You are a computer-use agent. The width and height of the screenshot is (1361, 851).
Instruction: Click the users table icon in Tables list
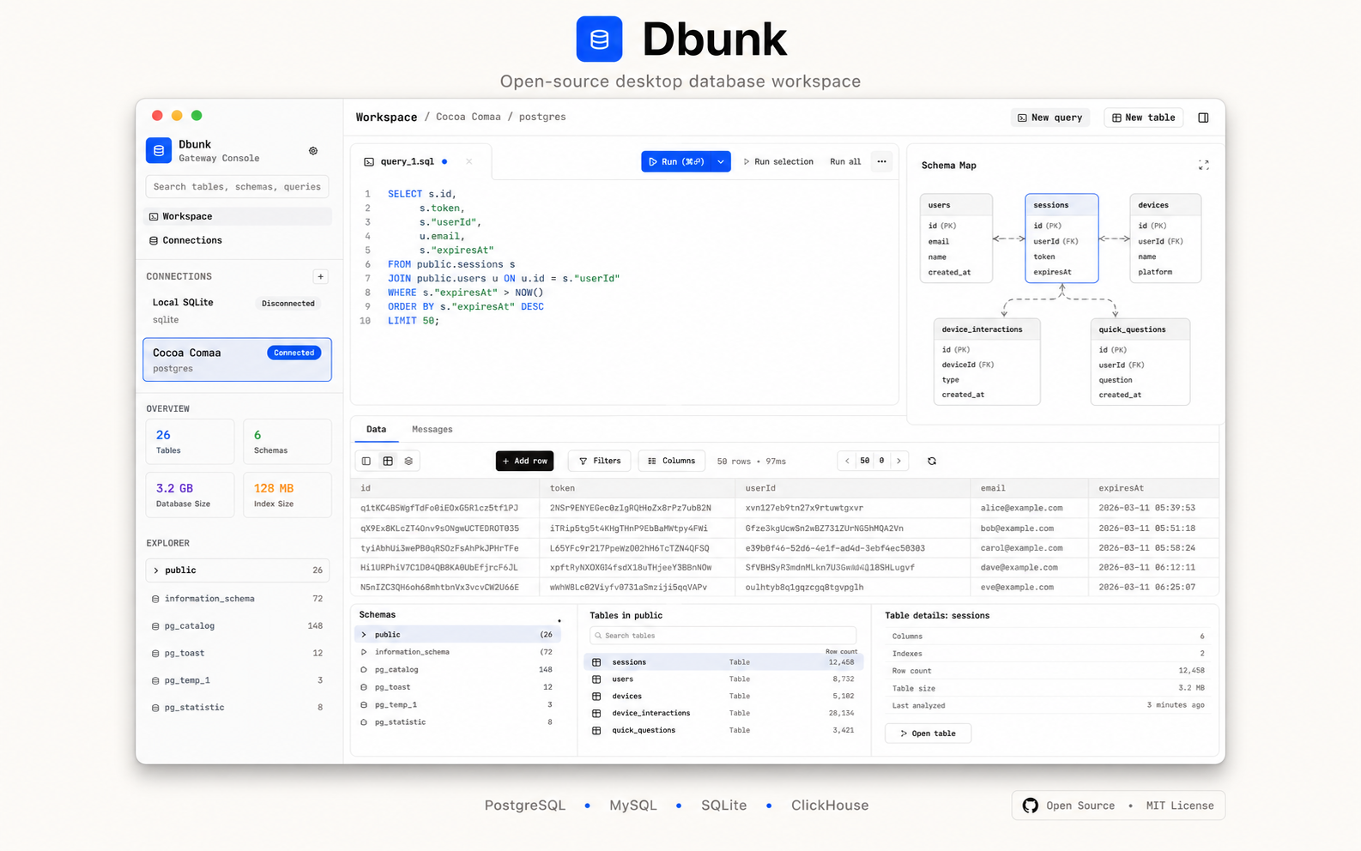tap(596, 679)
